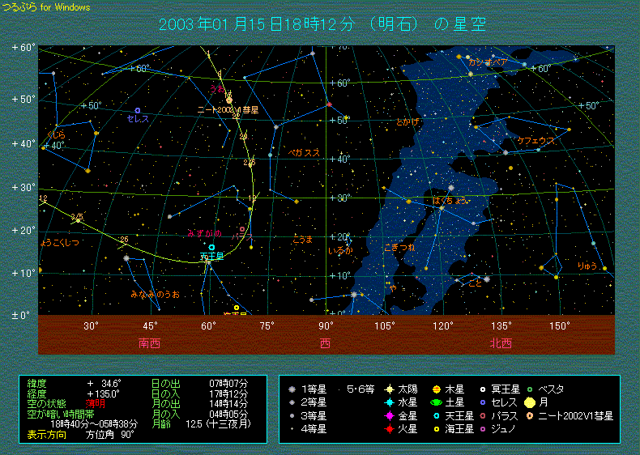The image size is (640, 455).
Task: Click the 南西 direction label on horizon
Action: click(149, 342)
